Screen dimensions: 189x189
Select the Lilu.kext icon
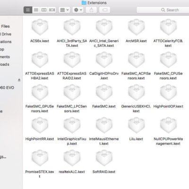[x=136, y=125]
